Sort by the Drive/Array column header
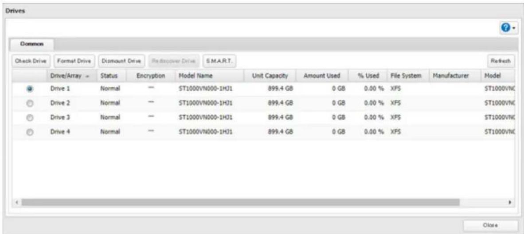 point(70,76)
